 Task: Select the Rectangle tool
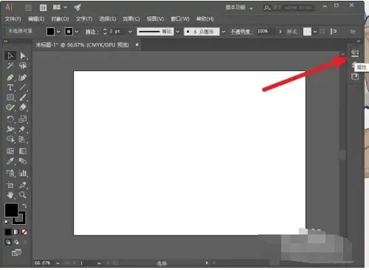10,98
